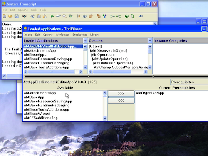Viewport: 208px width, 156px height.
Task: Select AbtBaseApp... in Loaded Applications list
Action: [x=53, y=54]
